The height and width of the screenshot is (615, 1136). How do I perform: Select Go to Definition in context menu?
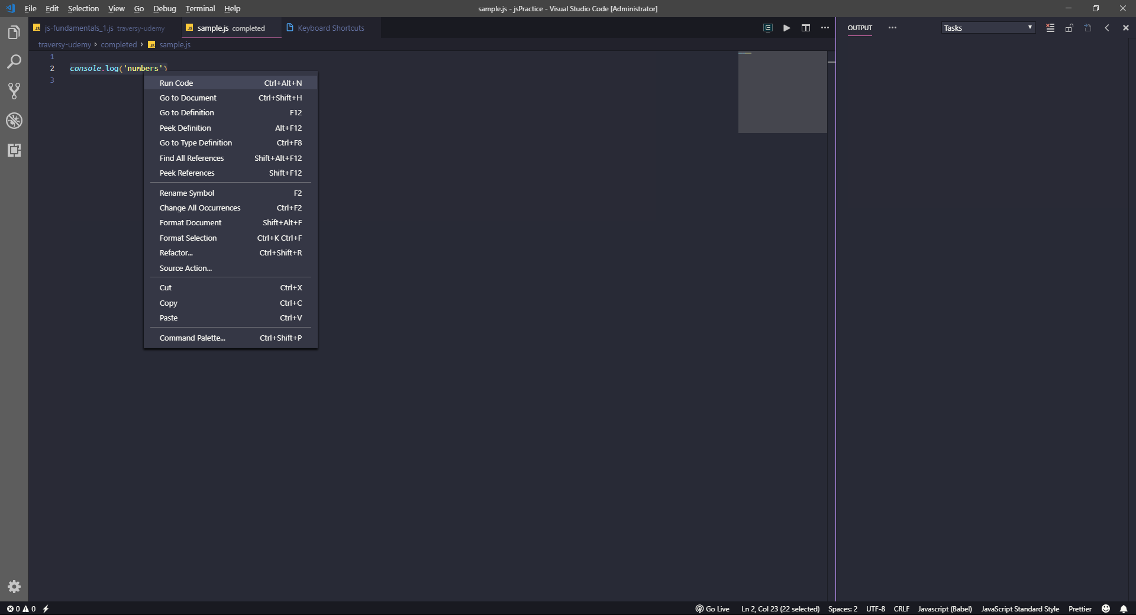[231, 112]
